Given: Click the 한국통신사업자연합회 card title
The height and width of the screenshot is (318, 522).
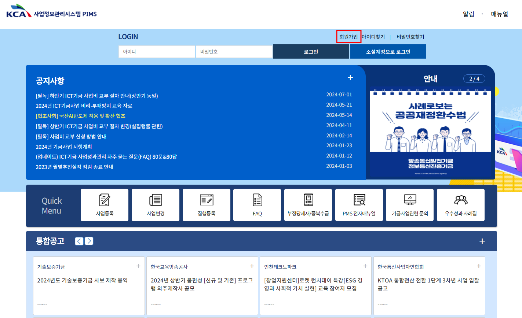Looking at the screenshot, I should click(401, 267).
